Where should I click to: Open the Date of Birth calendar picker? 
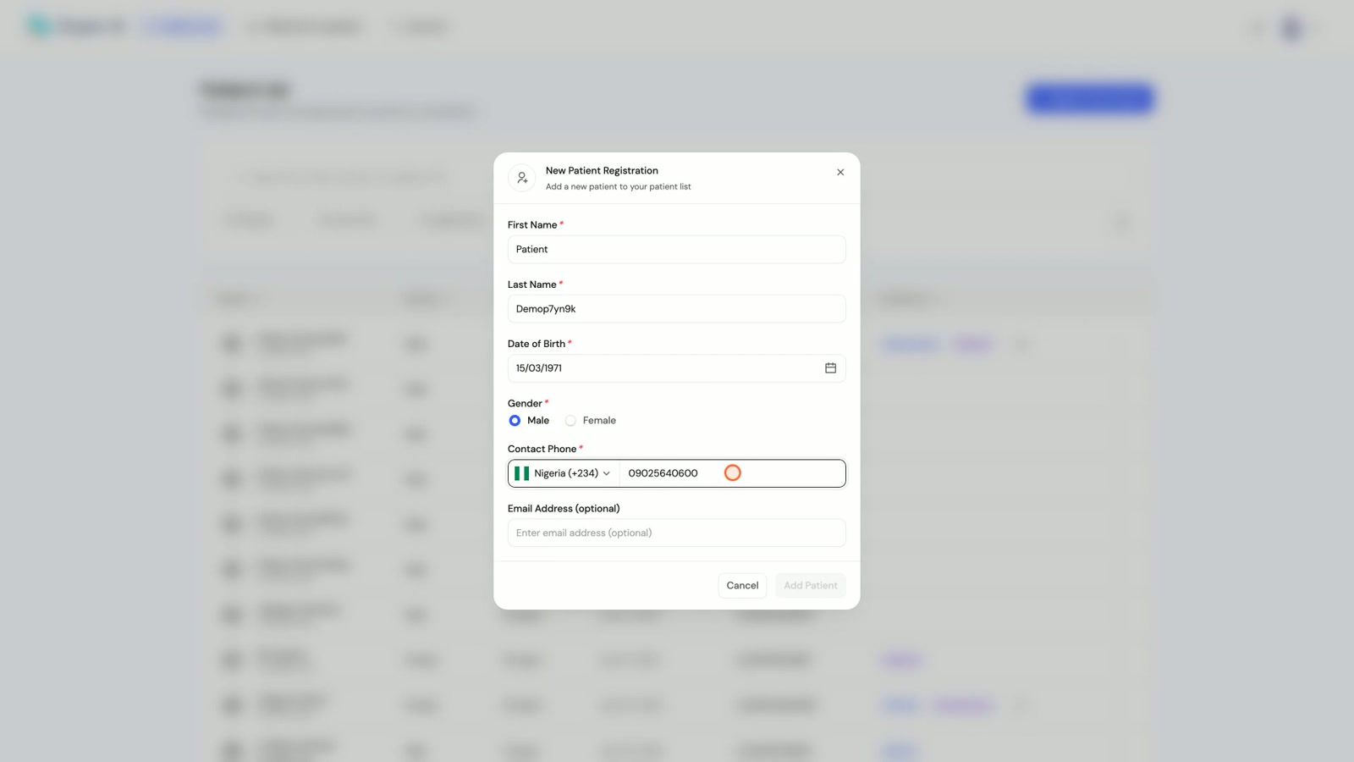[x=830, y=368]
